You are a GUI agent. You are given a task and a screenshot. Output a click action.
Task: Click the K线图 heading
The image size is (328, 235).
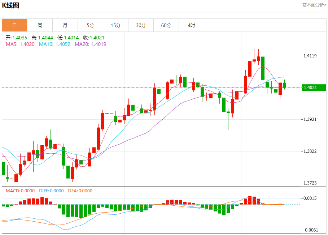tap(10, 5)
